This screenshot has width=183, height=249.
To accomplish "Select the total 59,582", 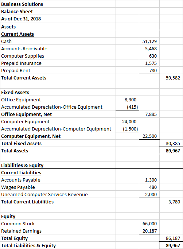I will click(173, 78).
